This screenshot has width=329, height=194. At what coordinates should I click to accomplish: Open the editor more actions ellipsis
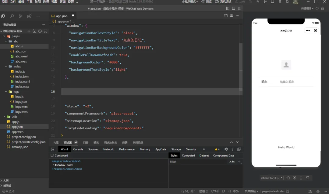tap(237, 15)
